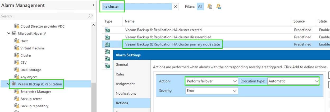The height and width of the screenshot is (112, 330).
Task: Apply the All filter button
Action: (200, 7)
